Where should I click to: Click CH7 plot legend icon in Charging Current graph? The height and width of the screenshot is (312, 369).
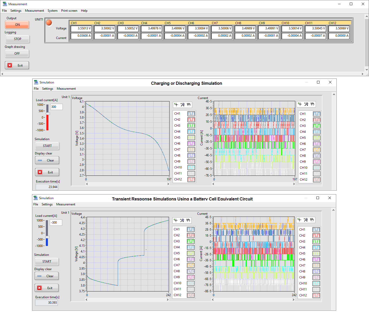(x=317, y=150)
